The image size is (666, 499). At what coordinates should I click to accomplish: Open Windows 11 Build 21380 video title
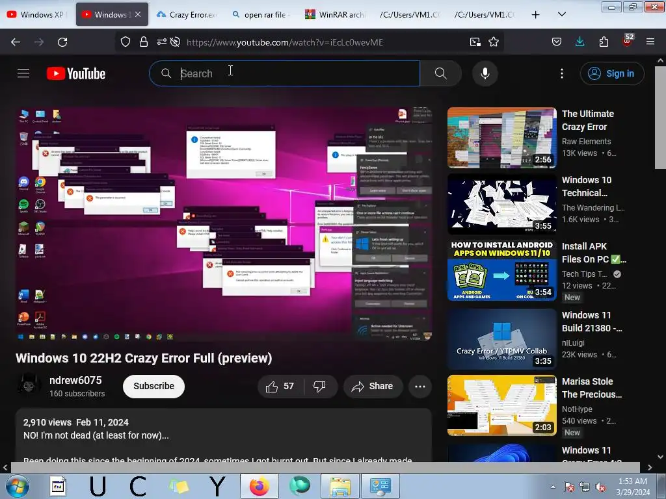tap(592, 322)
